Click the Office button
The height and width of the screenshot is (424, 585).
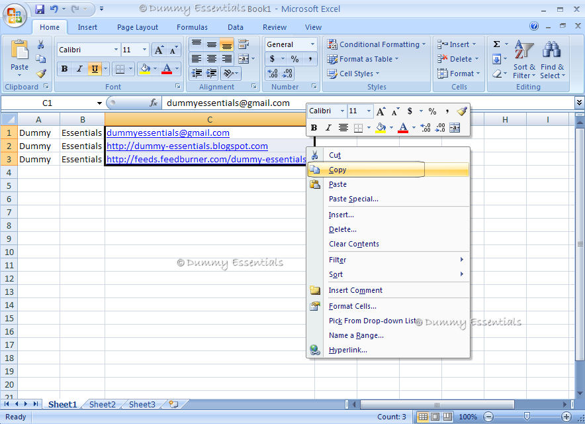[15, 15]
